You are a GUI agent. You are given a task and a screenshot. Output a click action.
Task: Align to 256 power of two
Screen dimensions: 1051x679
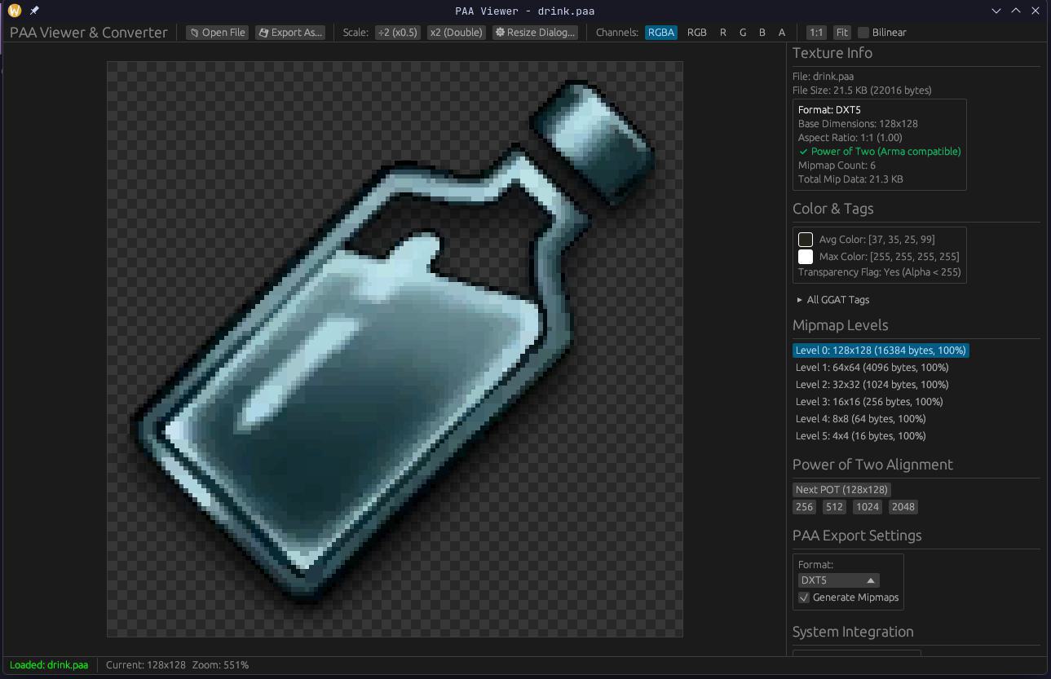805,507
